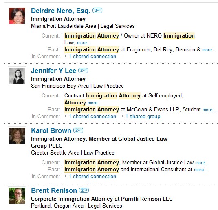
Task: Open Karol Brown's profile photo
Action: click(x=17, y=136)
